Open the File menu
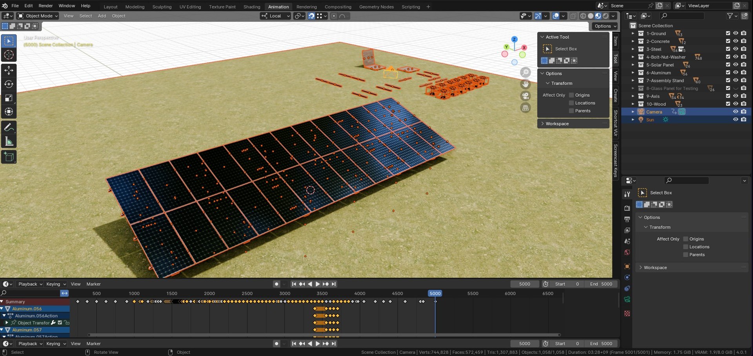 [15, 6]
